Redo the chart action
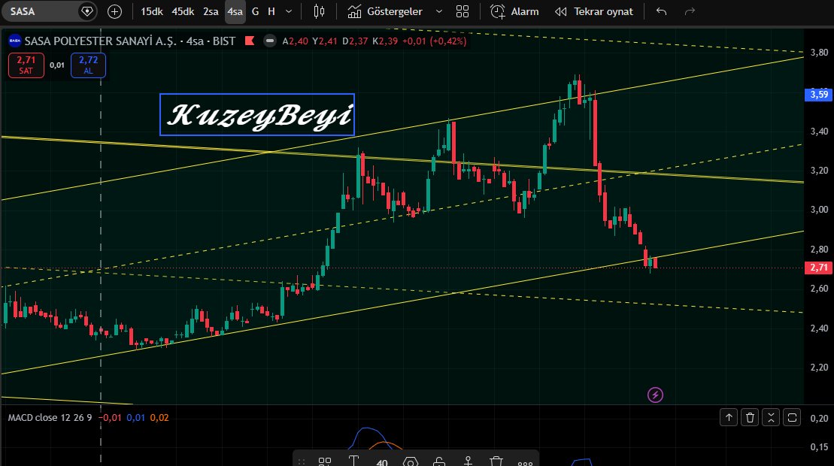This screenshot has width=834, height=466. pyautogui.click(x=690, y=11)
